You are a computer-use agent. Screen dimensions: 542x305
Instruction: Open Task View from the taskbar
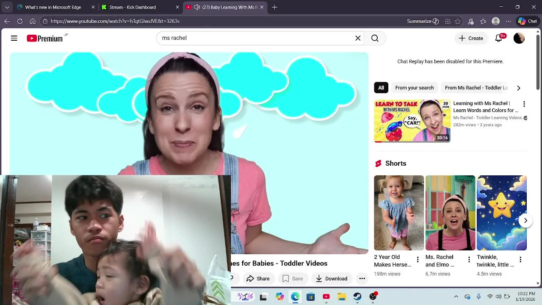pos(263,297)
